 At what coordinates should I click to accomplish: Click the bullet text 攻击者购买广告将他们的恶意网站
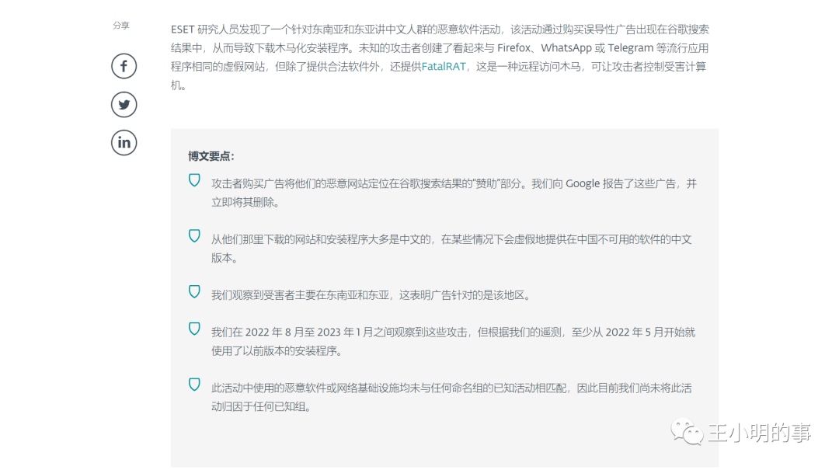(454, 193)
